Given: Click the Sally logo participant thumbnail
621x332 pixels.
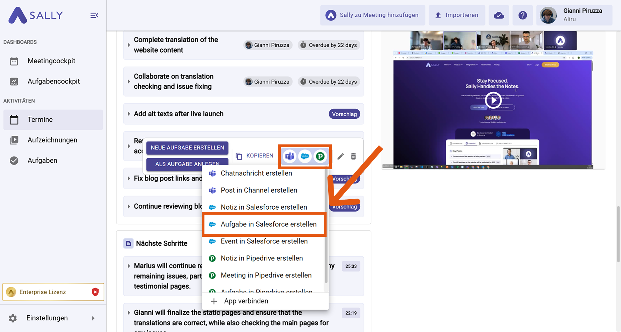Looking at the screenshot, I should (560, 41).
